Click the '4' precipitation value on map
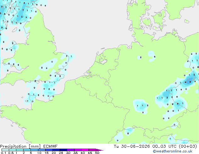The width and height of the screenshot is (199, 154). [186, 82]
